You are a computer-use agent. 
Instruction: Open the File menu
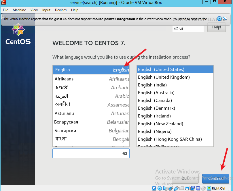pyautogui.click(x=5, y=10)
